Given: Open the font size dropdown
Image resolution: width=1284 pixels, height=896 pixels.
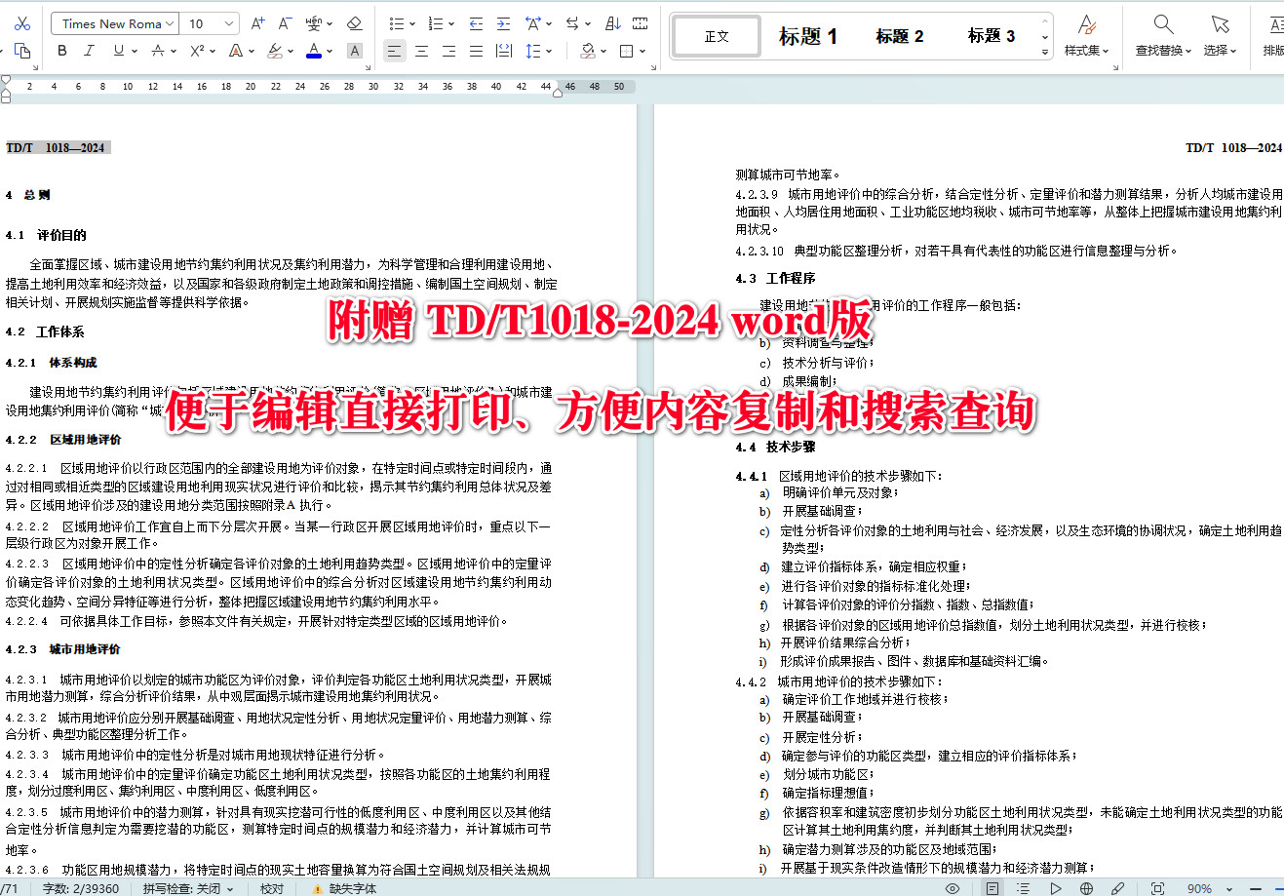Looking at the screenshot, I should (230, 23).
